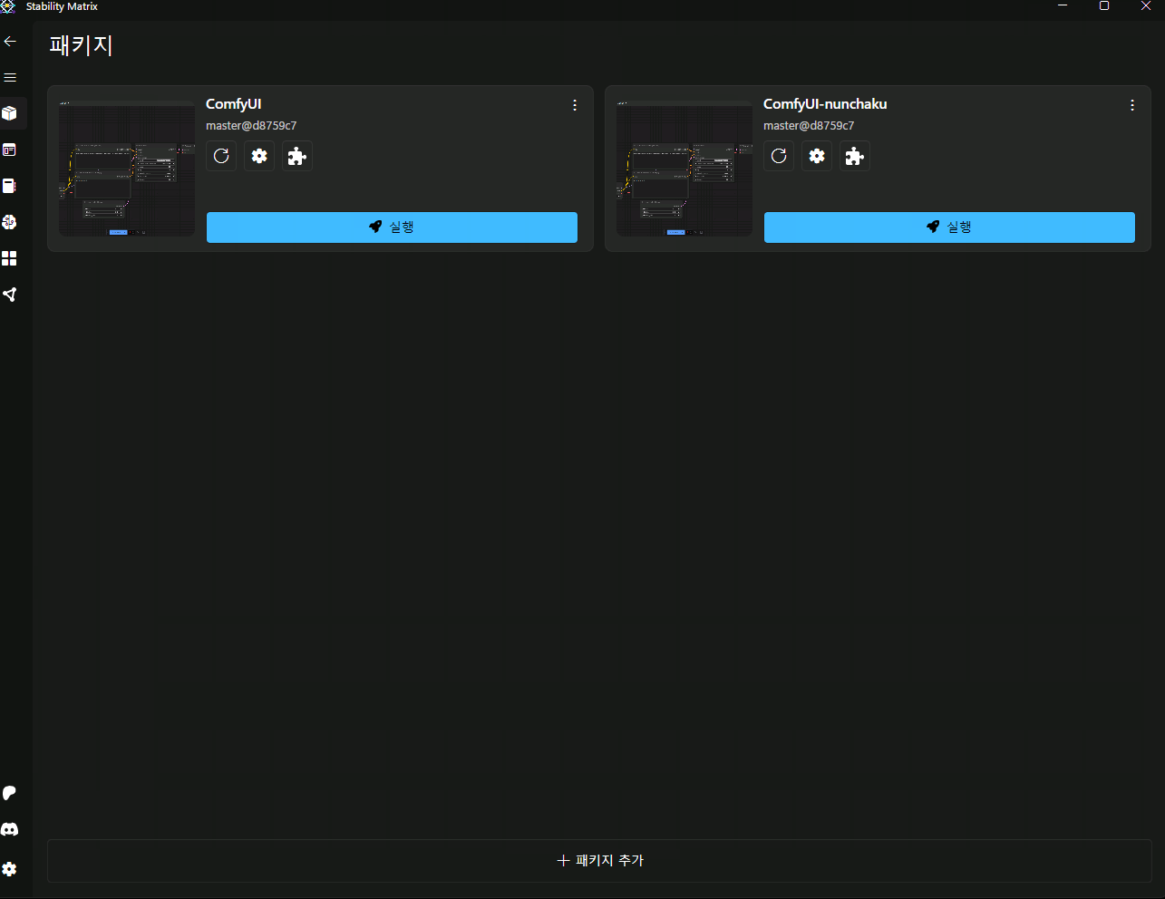This screenshot has height=899, width=1165.
Task: Expand the hamburger navigation menu
Action: pos(10,78)
